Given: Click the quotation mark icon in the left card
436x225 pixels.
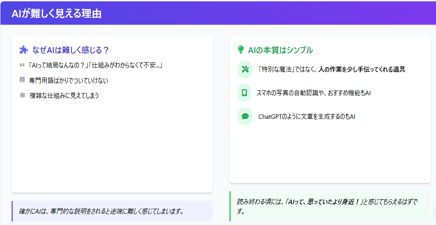Looking at the screenshot, I should coord(22,65).
